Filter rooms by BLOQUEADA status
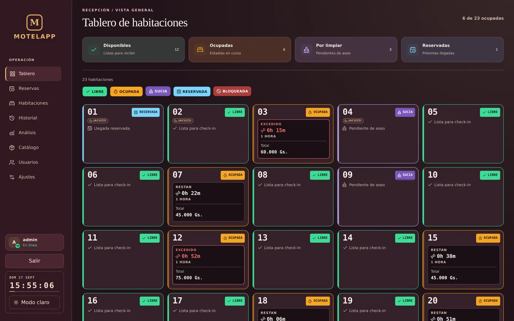 [232, 91]
